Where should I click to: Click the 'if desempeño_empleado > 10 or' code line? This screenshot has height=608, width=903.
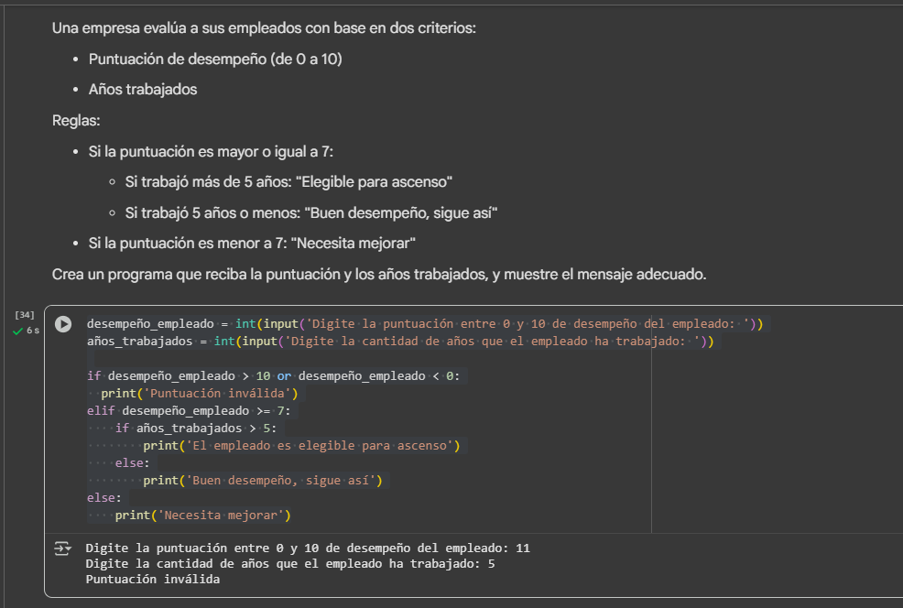pos(274,376)
